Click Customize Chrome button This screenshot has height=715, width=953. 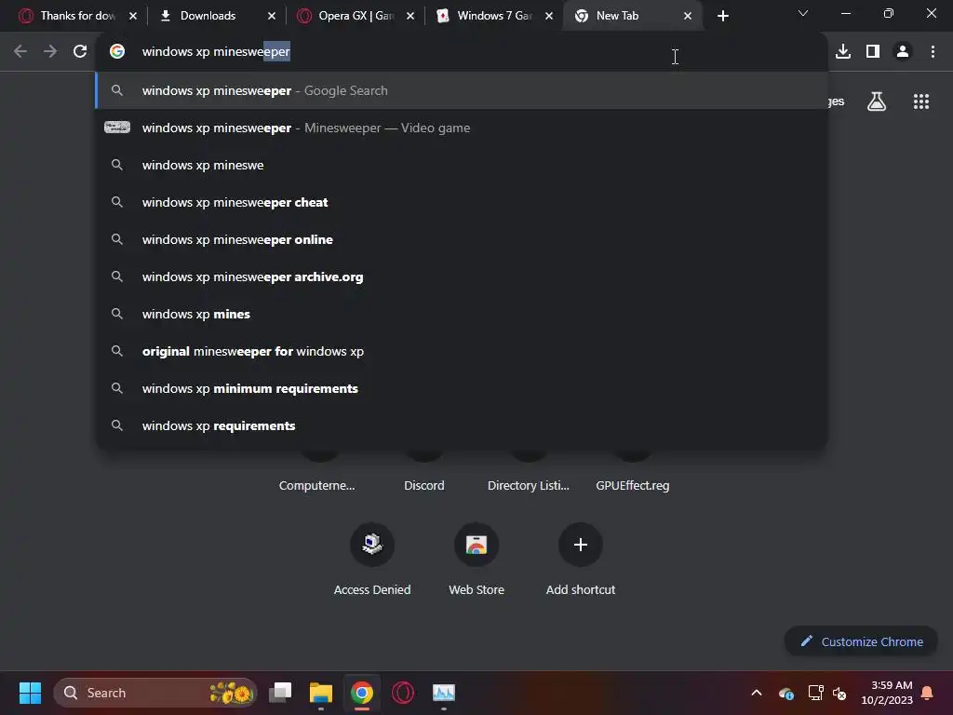(x=861, y=641)
